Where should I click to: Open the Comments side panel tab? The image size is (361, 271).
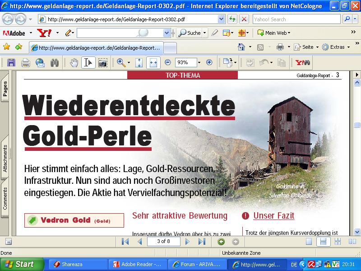click(x=5, y=199)
